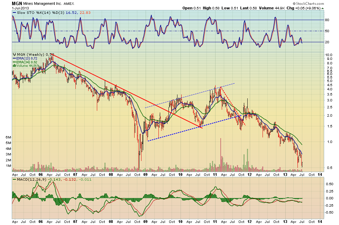Click the Mines Management Inc. company name
The height and width of the screenshot is (225, 339).
point(43,4)
